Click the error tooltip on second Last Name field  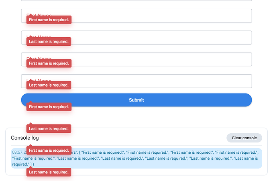[x=49, y=85]
